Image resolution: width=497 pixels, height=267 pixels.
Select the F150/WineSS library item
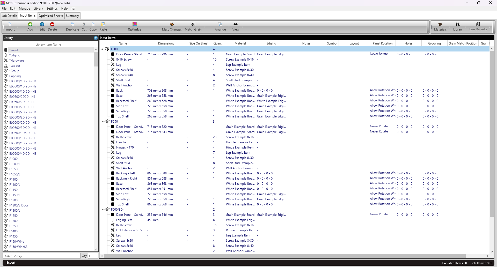pos(18,247)
